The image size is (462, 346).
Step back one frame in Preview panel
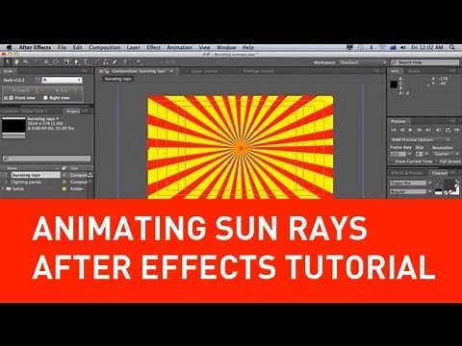click(x=402, y=130)
